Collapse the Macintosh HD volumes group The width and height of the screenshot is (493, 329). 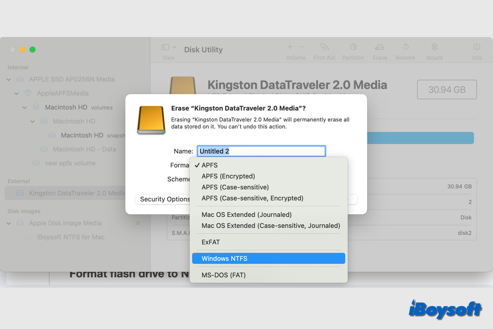click(24, 107)
